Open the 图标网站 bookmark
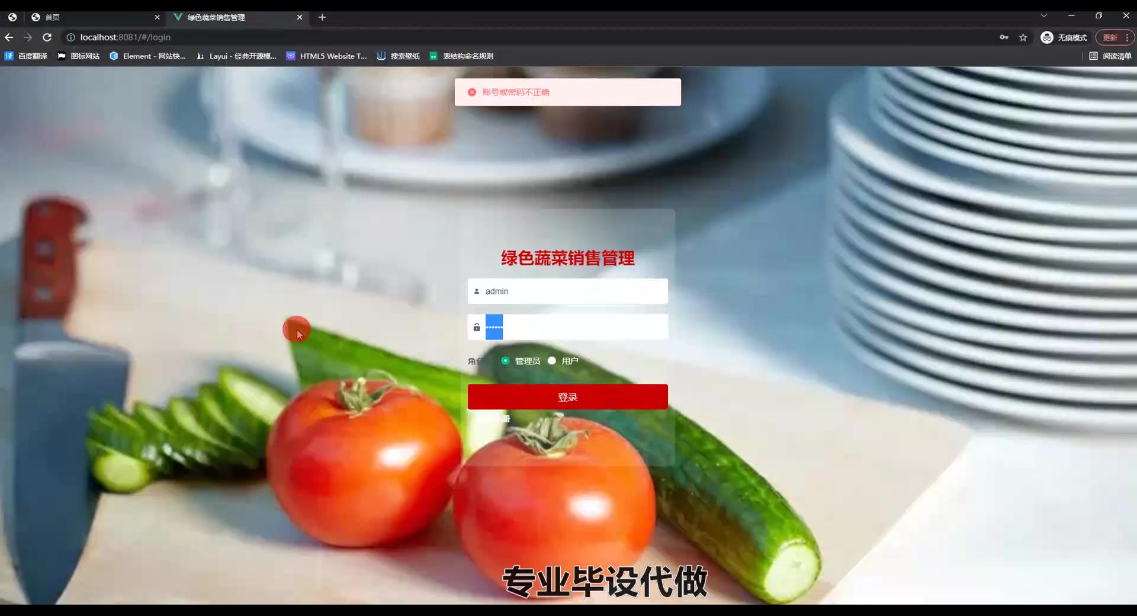Screen dimensions: 1137x616 click(79, 56)
